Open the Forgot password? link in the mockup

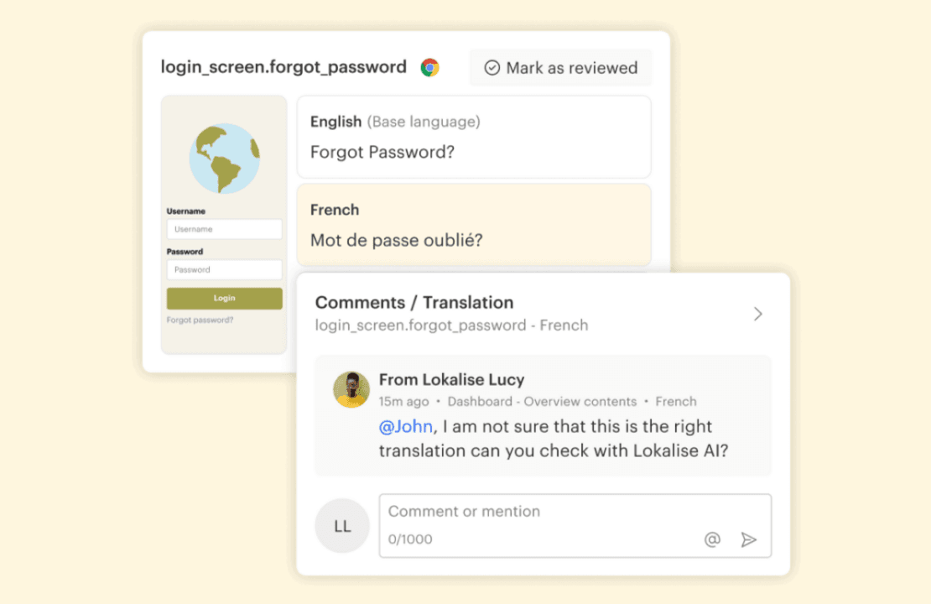pyautogui.click(x=201, y=320)
